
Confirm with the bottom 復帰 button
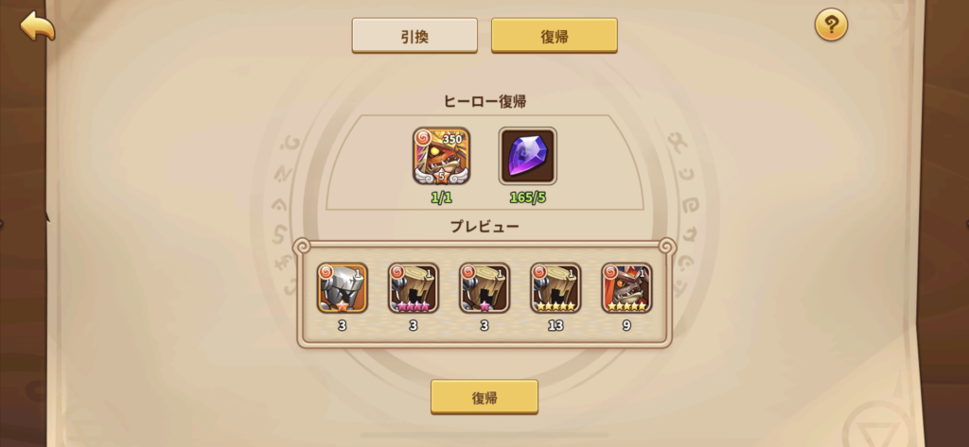click(x=484, y=397)
